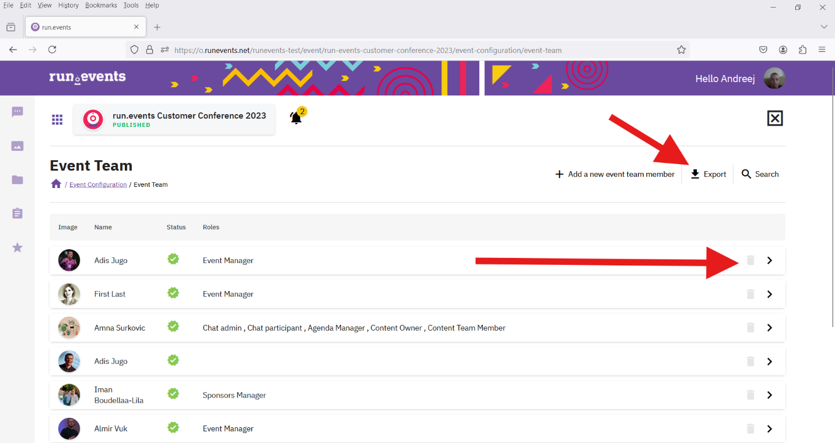Open Search for the event team
Image resolution: width=835 pixels, height=443 pixels.
(x=760, y=174)
